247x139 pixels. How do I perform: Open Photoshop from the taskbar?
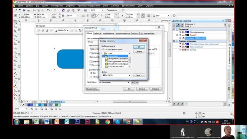(x=77, y=122)
